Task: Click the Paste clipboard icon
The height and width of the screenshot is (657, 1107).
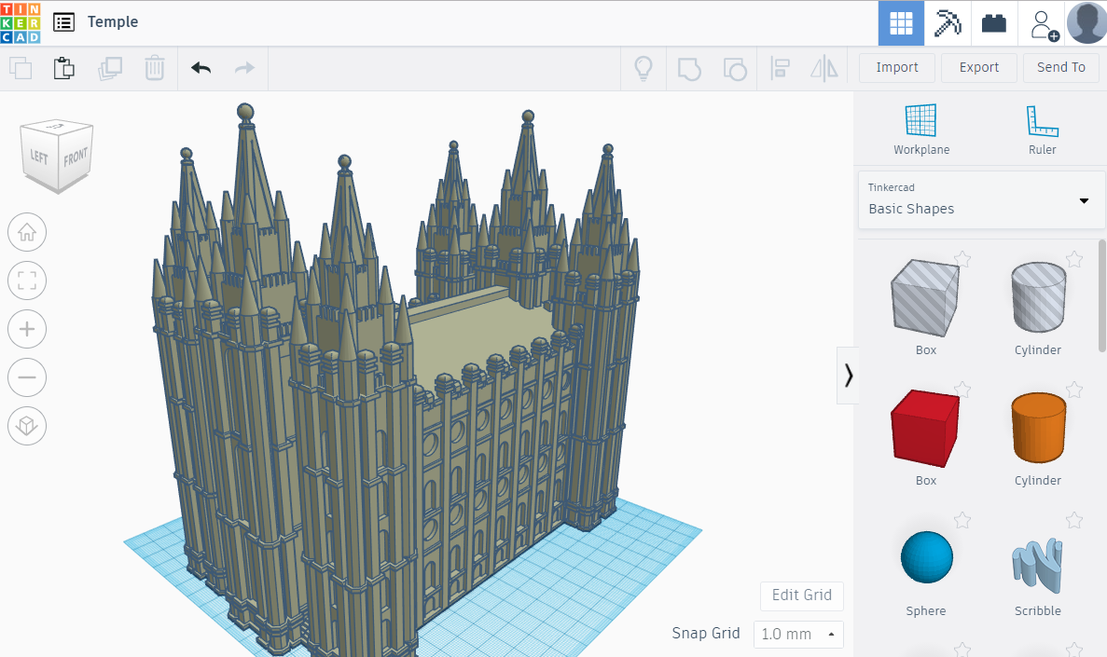Action: (x=63, y=68)
